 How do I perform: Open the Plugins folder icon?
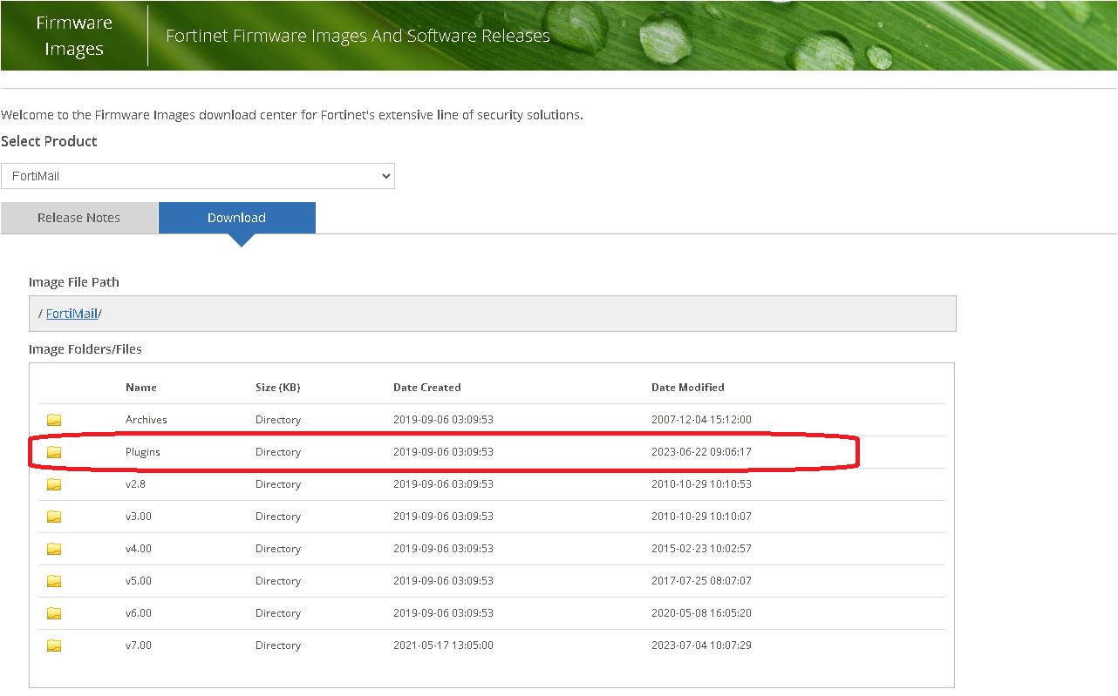click(53, 451)
